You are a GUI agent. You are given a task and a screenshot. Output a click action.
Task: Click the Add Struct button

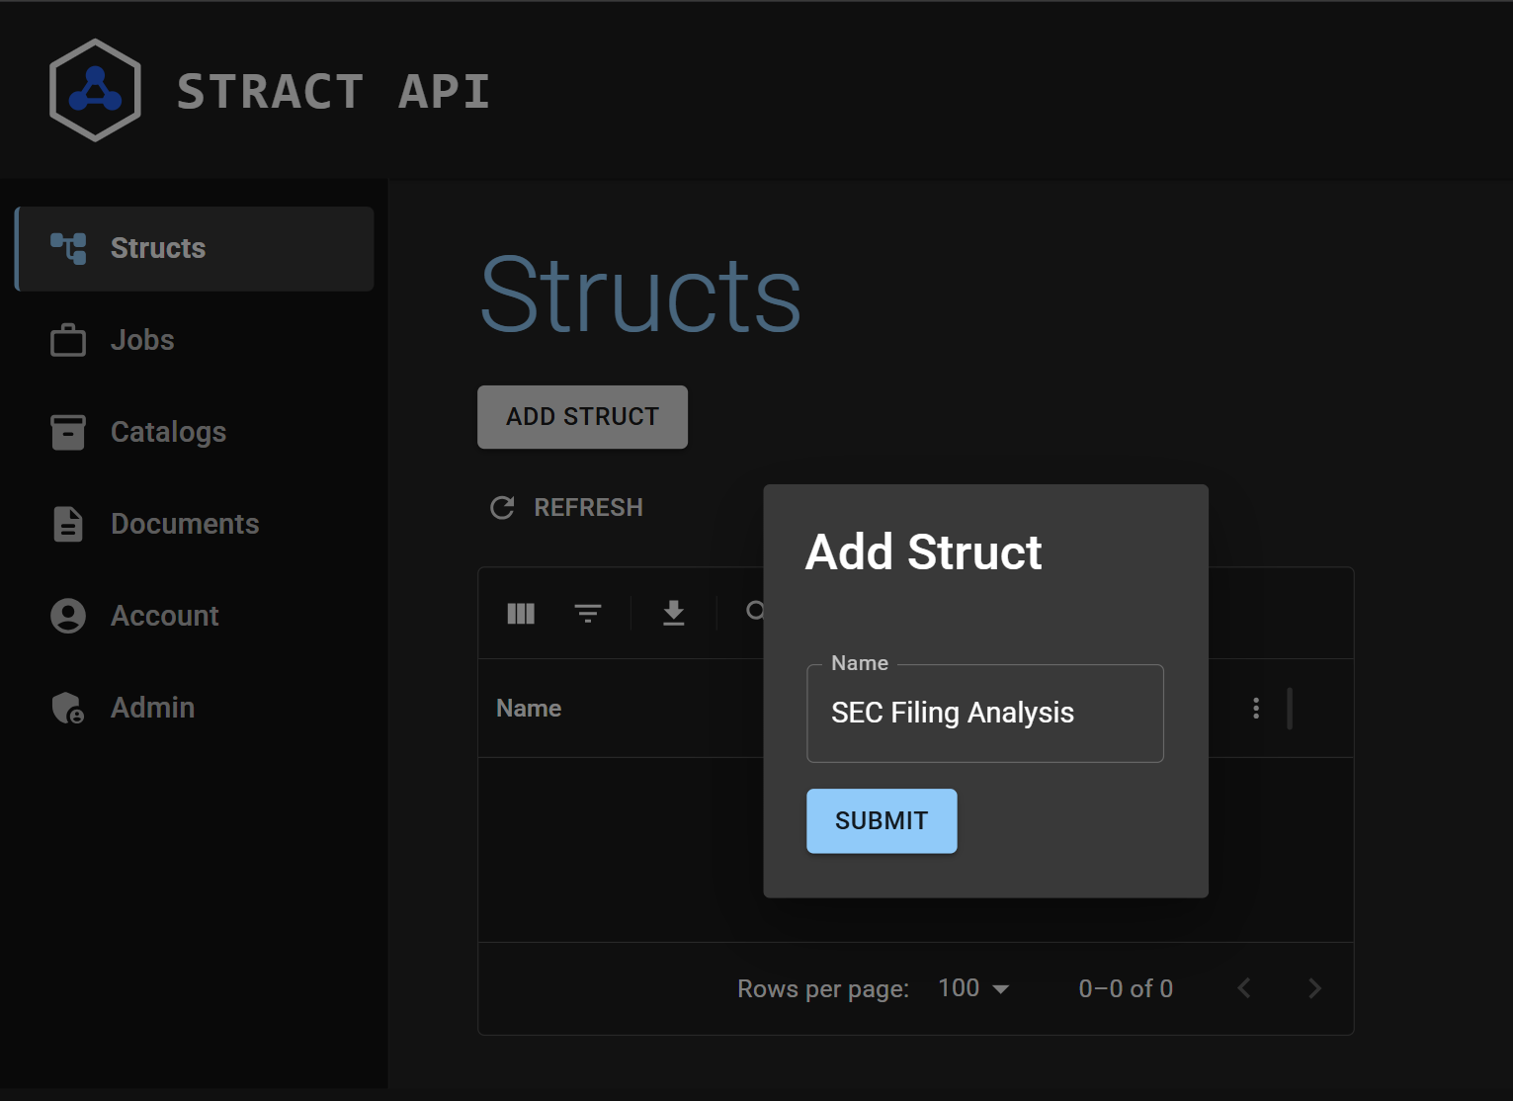582,417
